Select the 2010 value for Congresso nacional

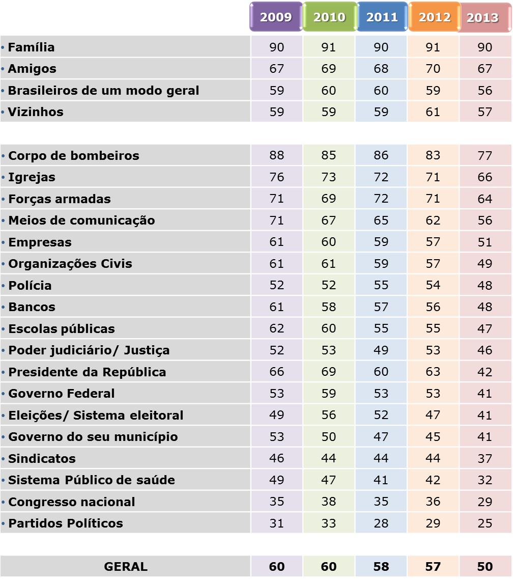click(x=329, y=502)
